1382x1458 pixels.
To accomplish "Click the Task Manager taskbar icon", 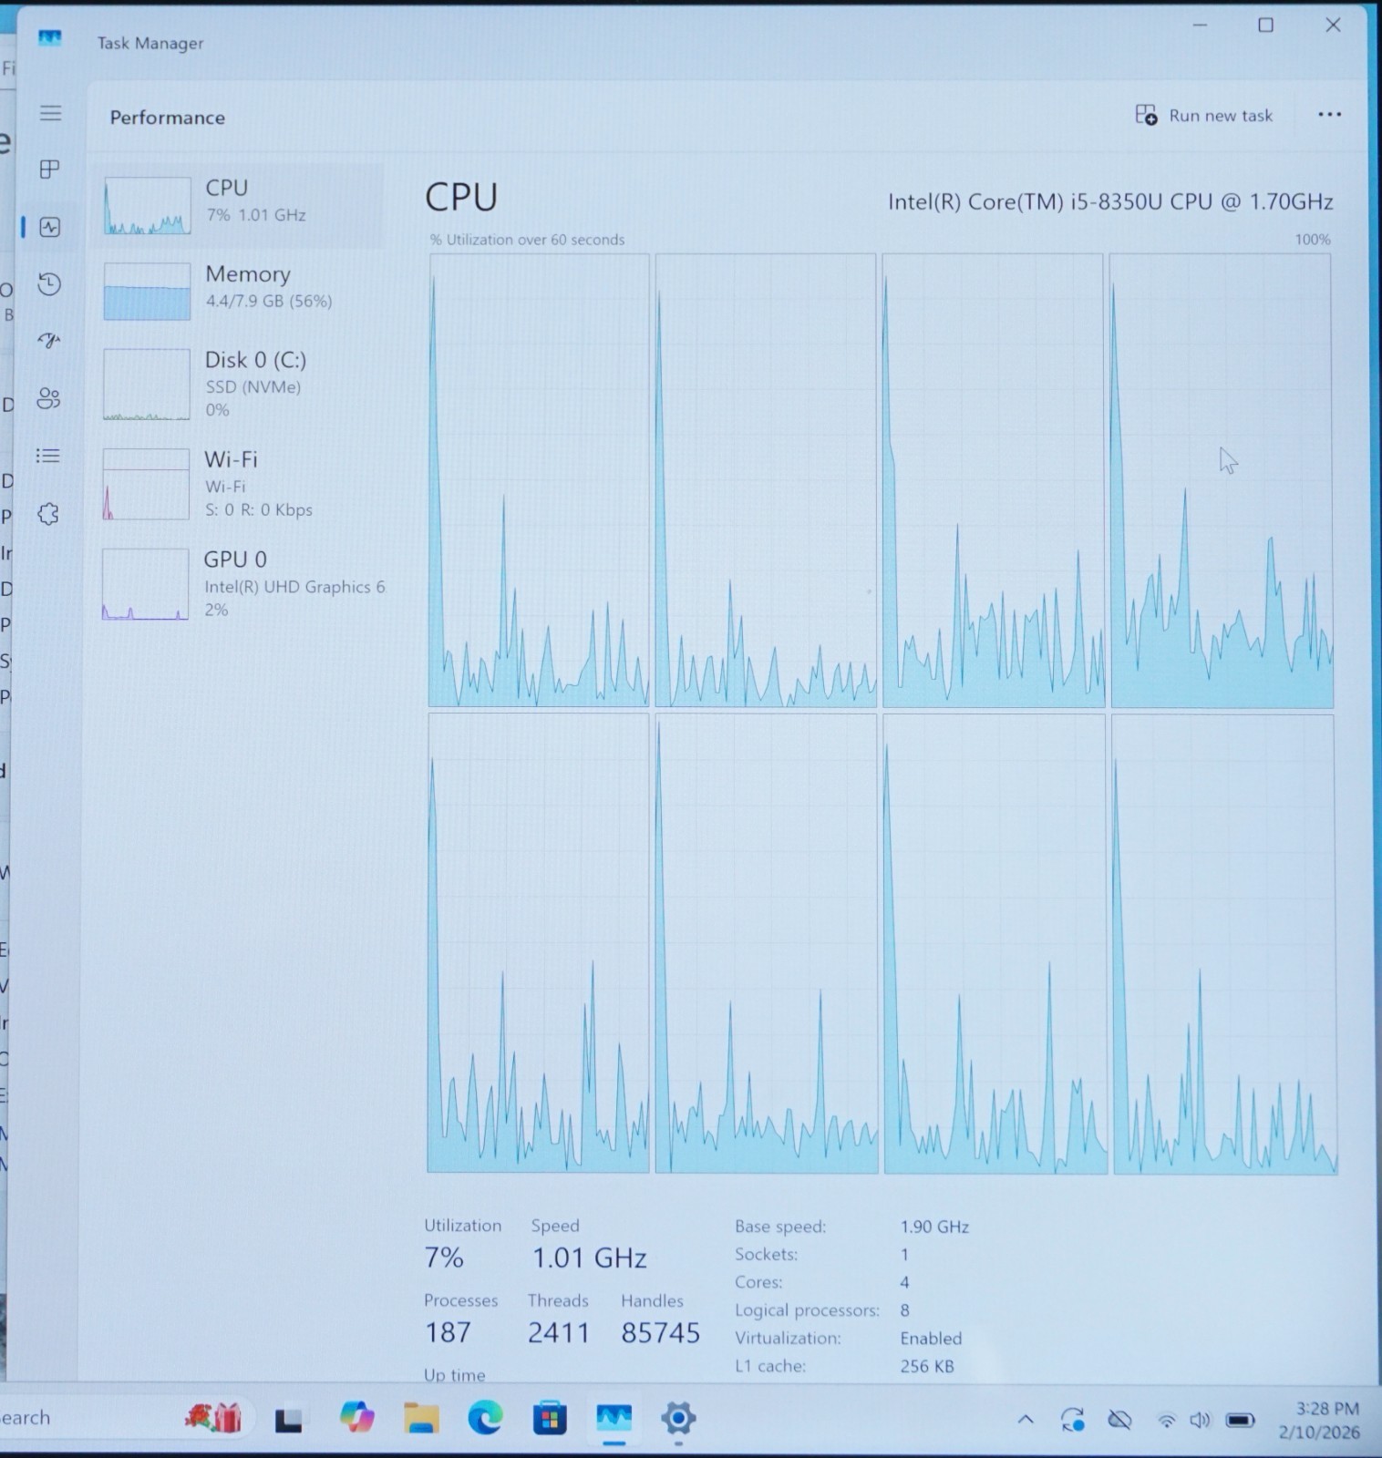I will point(614,1419).
